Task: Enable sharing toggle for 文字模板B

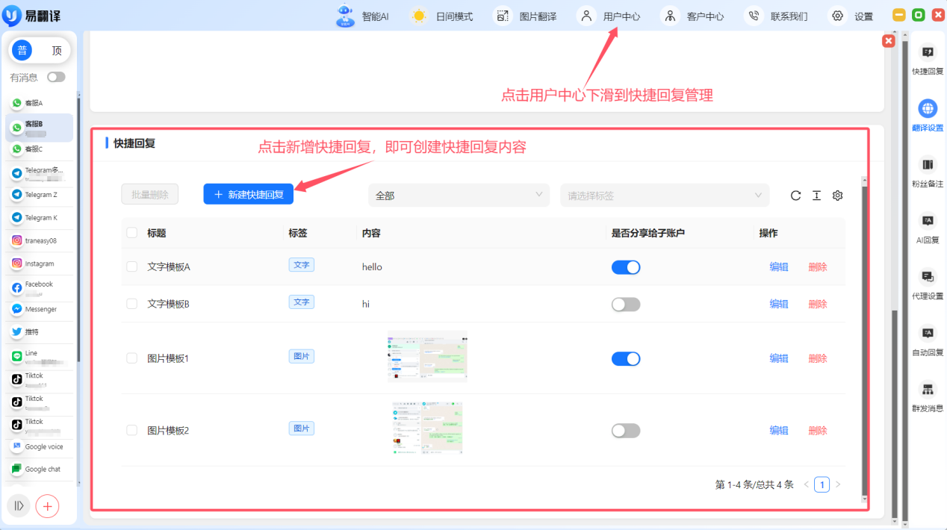Action: (626, 305)
